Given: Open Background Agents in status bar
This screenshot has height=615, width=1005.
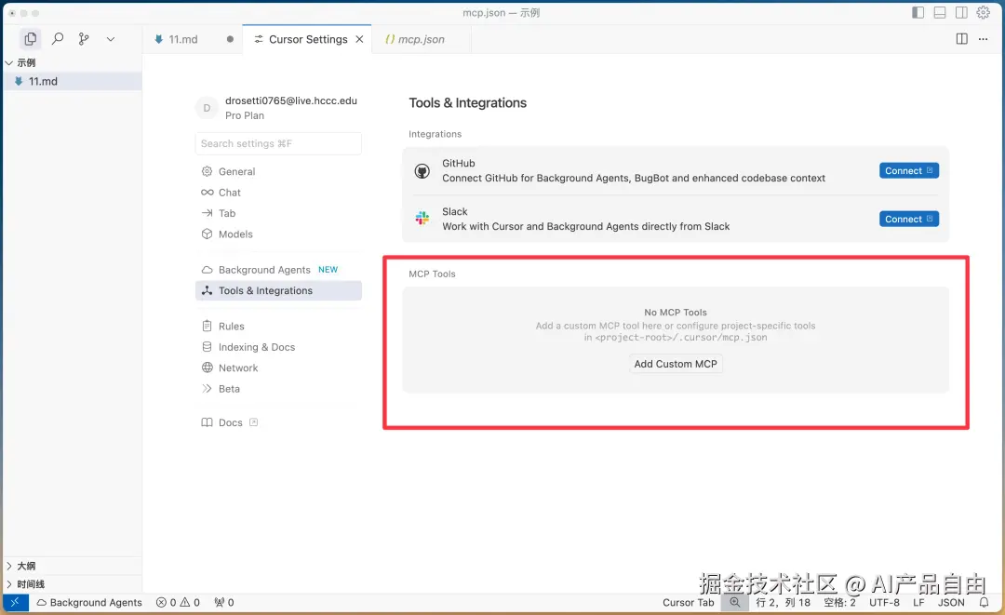Looking at the screenshot, I should click(x=89, y=602).
